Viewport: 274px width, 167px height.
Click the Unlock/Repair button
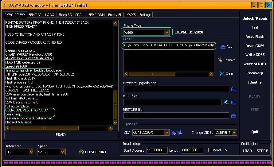pos(255,18)
